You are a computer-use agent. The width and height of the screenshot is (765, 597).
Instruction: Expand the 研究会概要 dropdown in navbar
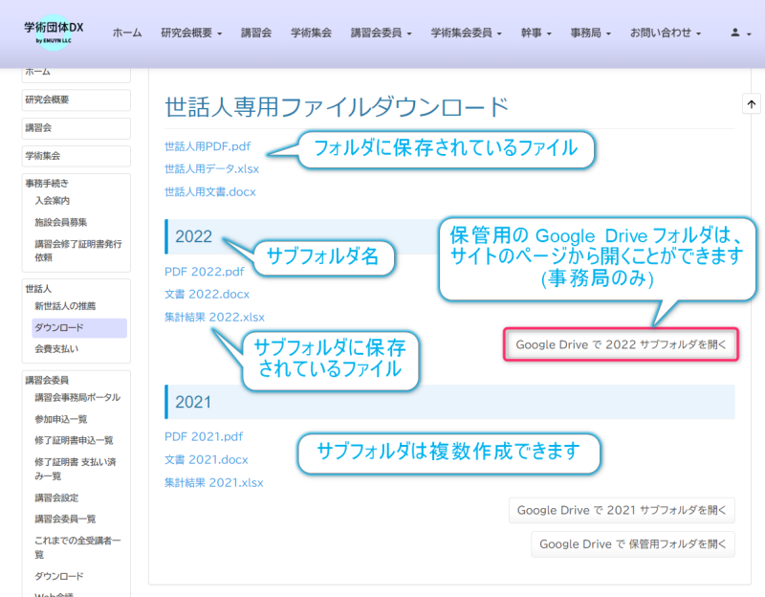point(191,33)
